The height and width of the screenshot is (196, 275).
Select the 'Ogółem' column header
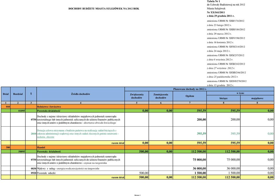pyautogui.click(x=190, y=96)
